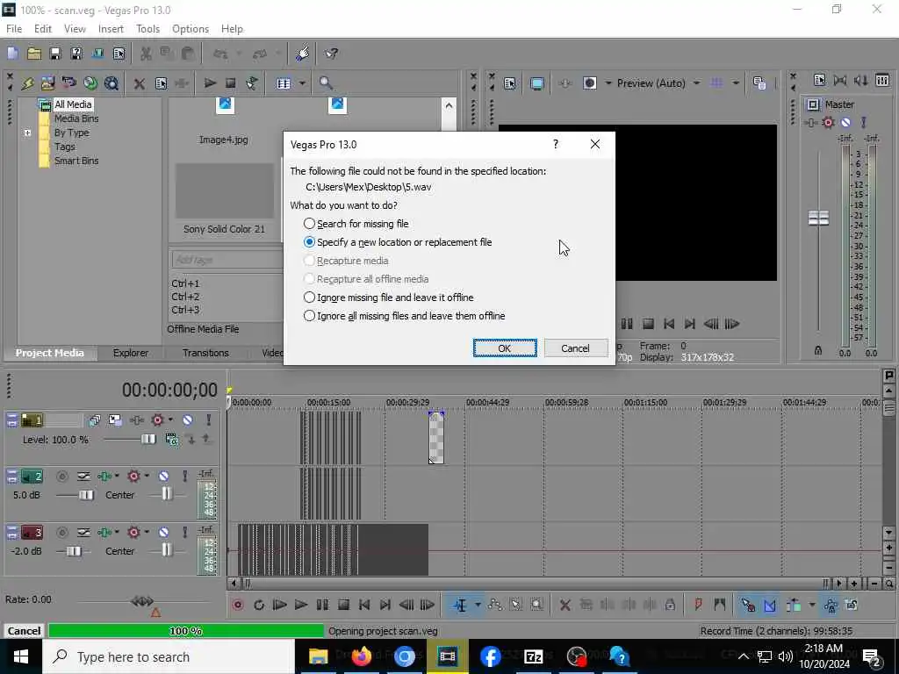This screenshot has width=899, height=674.
Task: Click the Cut icon in main toolbar
Action: point(146,54)
